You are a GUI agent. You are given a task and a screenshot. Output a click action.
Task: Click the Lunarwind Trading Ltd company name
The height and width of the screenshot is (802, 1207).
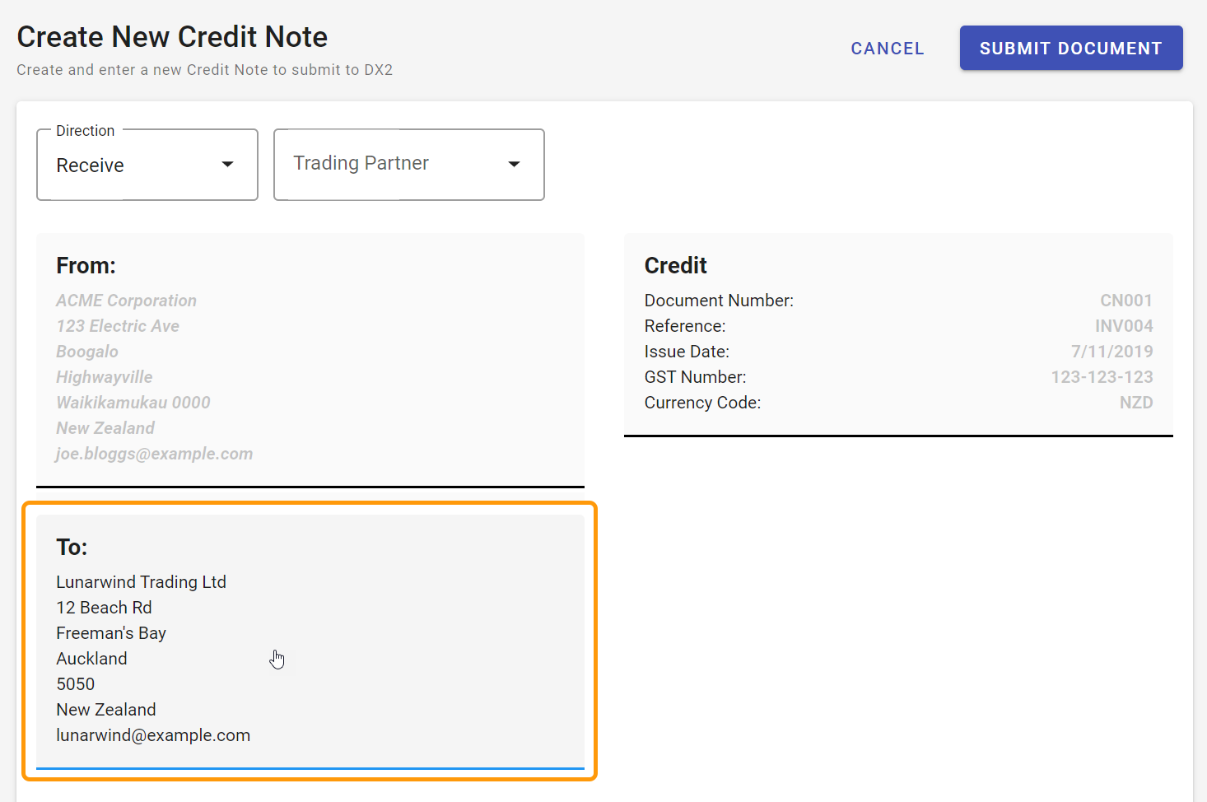tap(141, 581)
